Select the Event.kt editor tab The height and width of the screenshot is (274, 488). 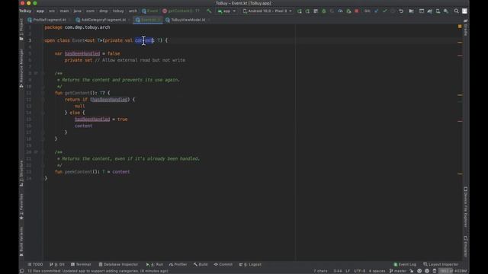147,20
